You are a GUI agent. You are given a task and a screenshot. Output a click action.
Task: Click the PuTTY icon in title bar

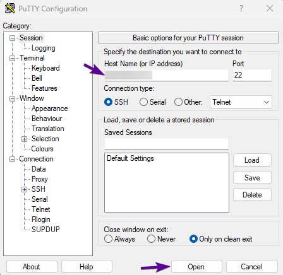(x=10, y=8)
